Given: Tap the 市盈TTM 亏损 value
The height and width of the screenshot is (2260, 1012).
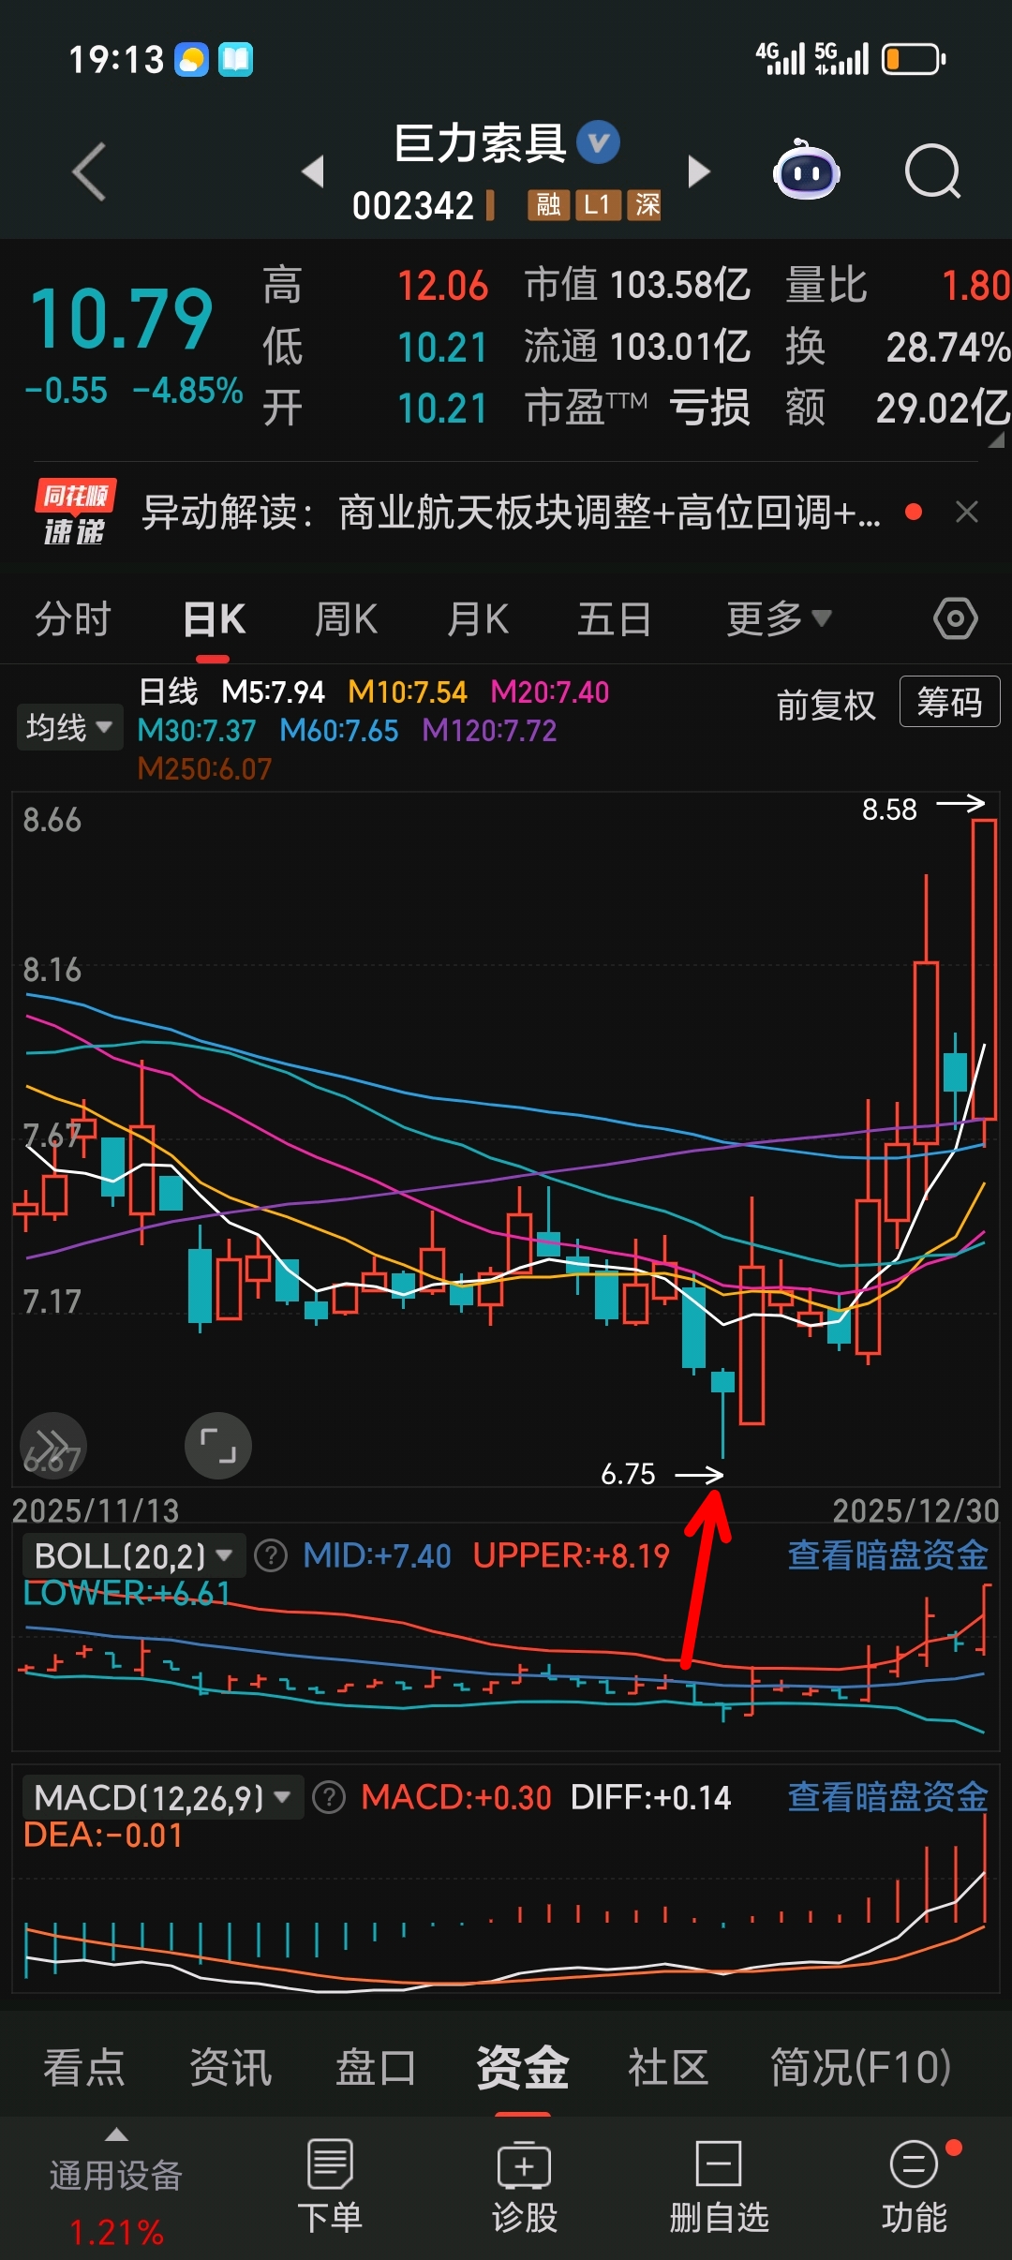Looking at the screenshot, I should (637, 408).
